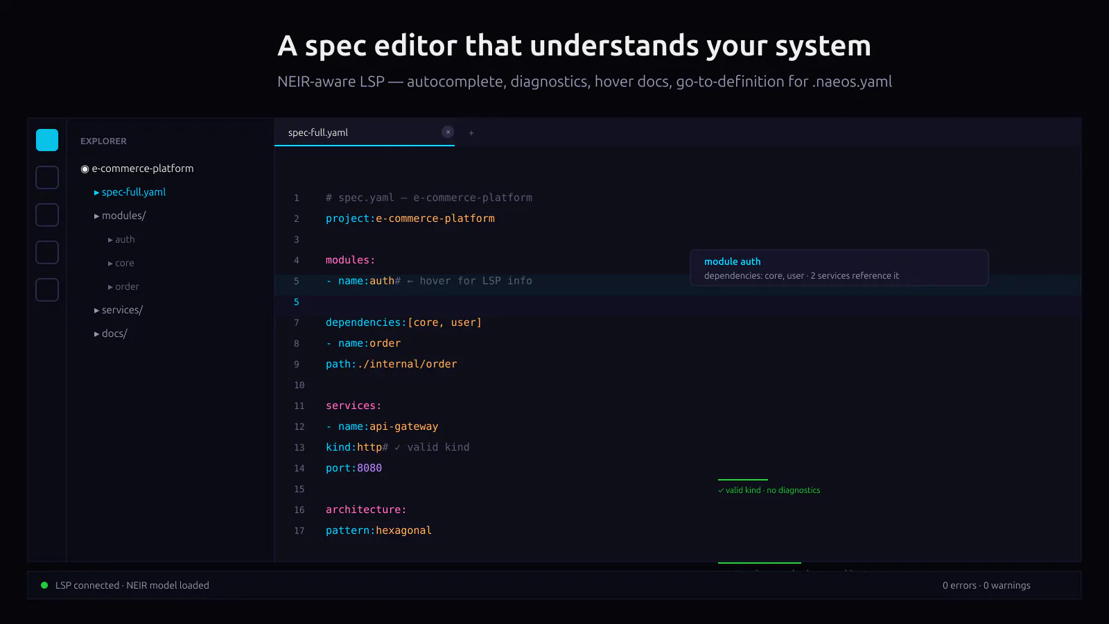Click the 'module auth' hover tooltip title

733,261
